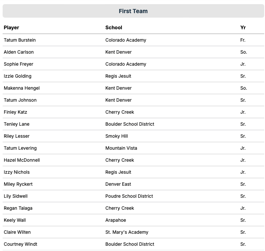The width and height of the screenshot is (265, 251).
Task: Select Makenna Hengel row name
Action: (22, 88)
